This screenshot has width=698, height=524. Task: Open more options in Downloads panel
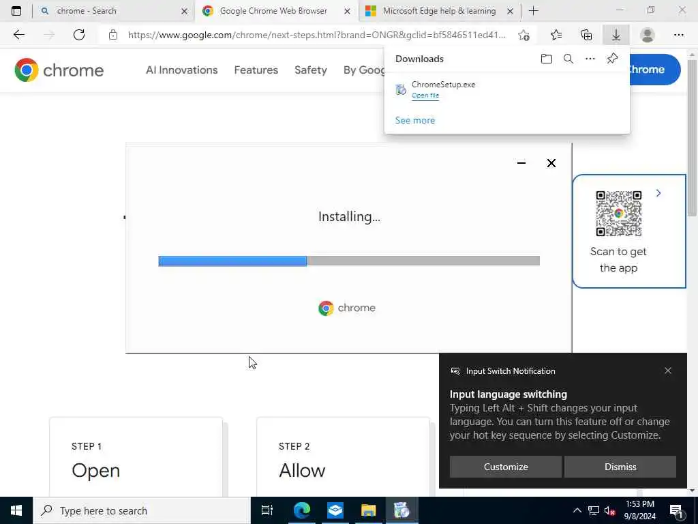tap(590, 59)
